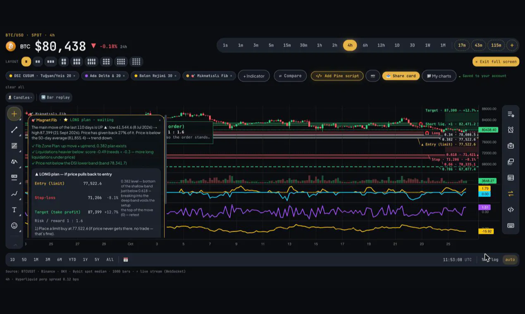Click the card icon button beside Add Pine script

tap(373, 76)
